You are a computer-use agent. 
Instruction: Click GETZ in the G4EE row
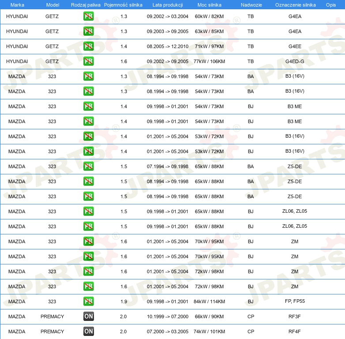[52, 46]
